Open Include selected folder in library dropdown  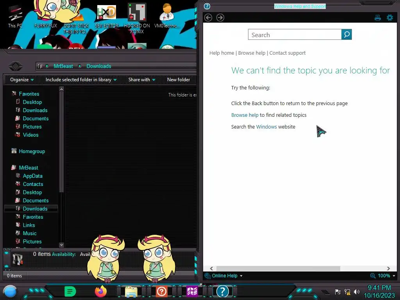click(x=81, y=80)
